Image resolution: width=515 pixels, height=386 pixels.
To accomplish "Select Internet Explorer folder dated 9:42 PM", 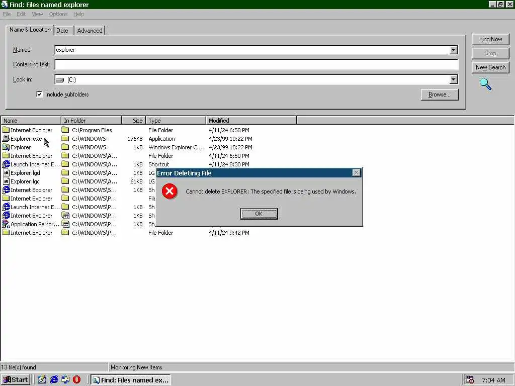I will tap(31, 232).
